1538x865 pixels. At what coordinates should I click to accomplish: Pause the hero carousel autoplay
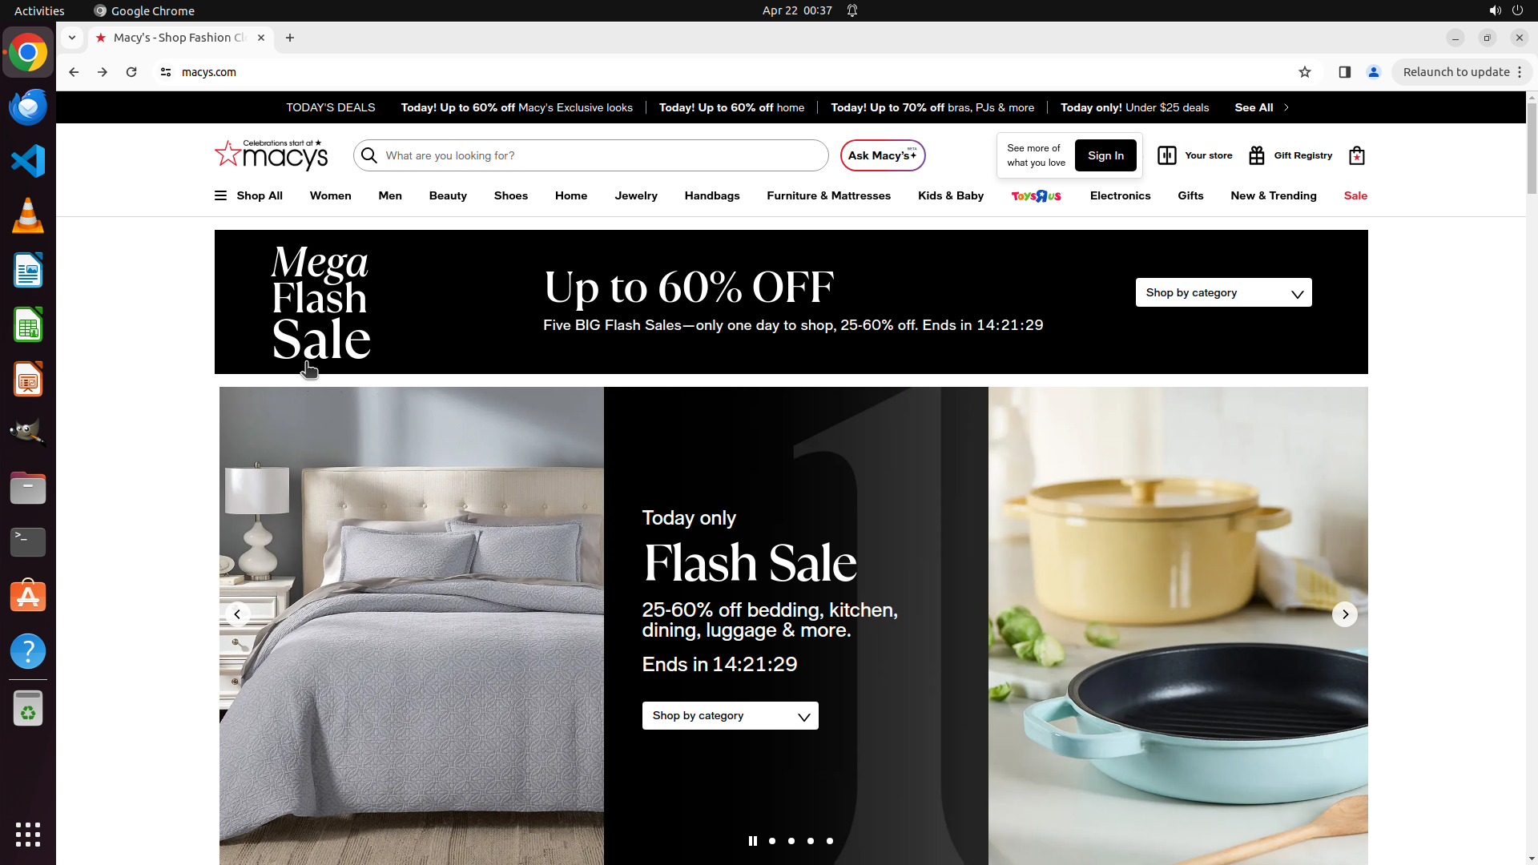pyautogui.click(x=752, y=841)
